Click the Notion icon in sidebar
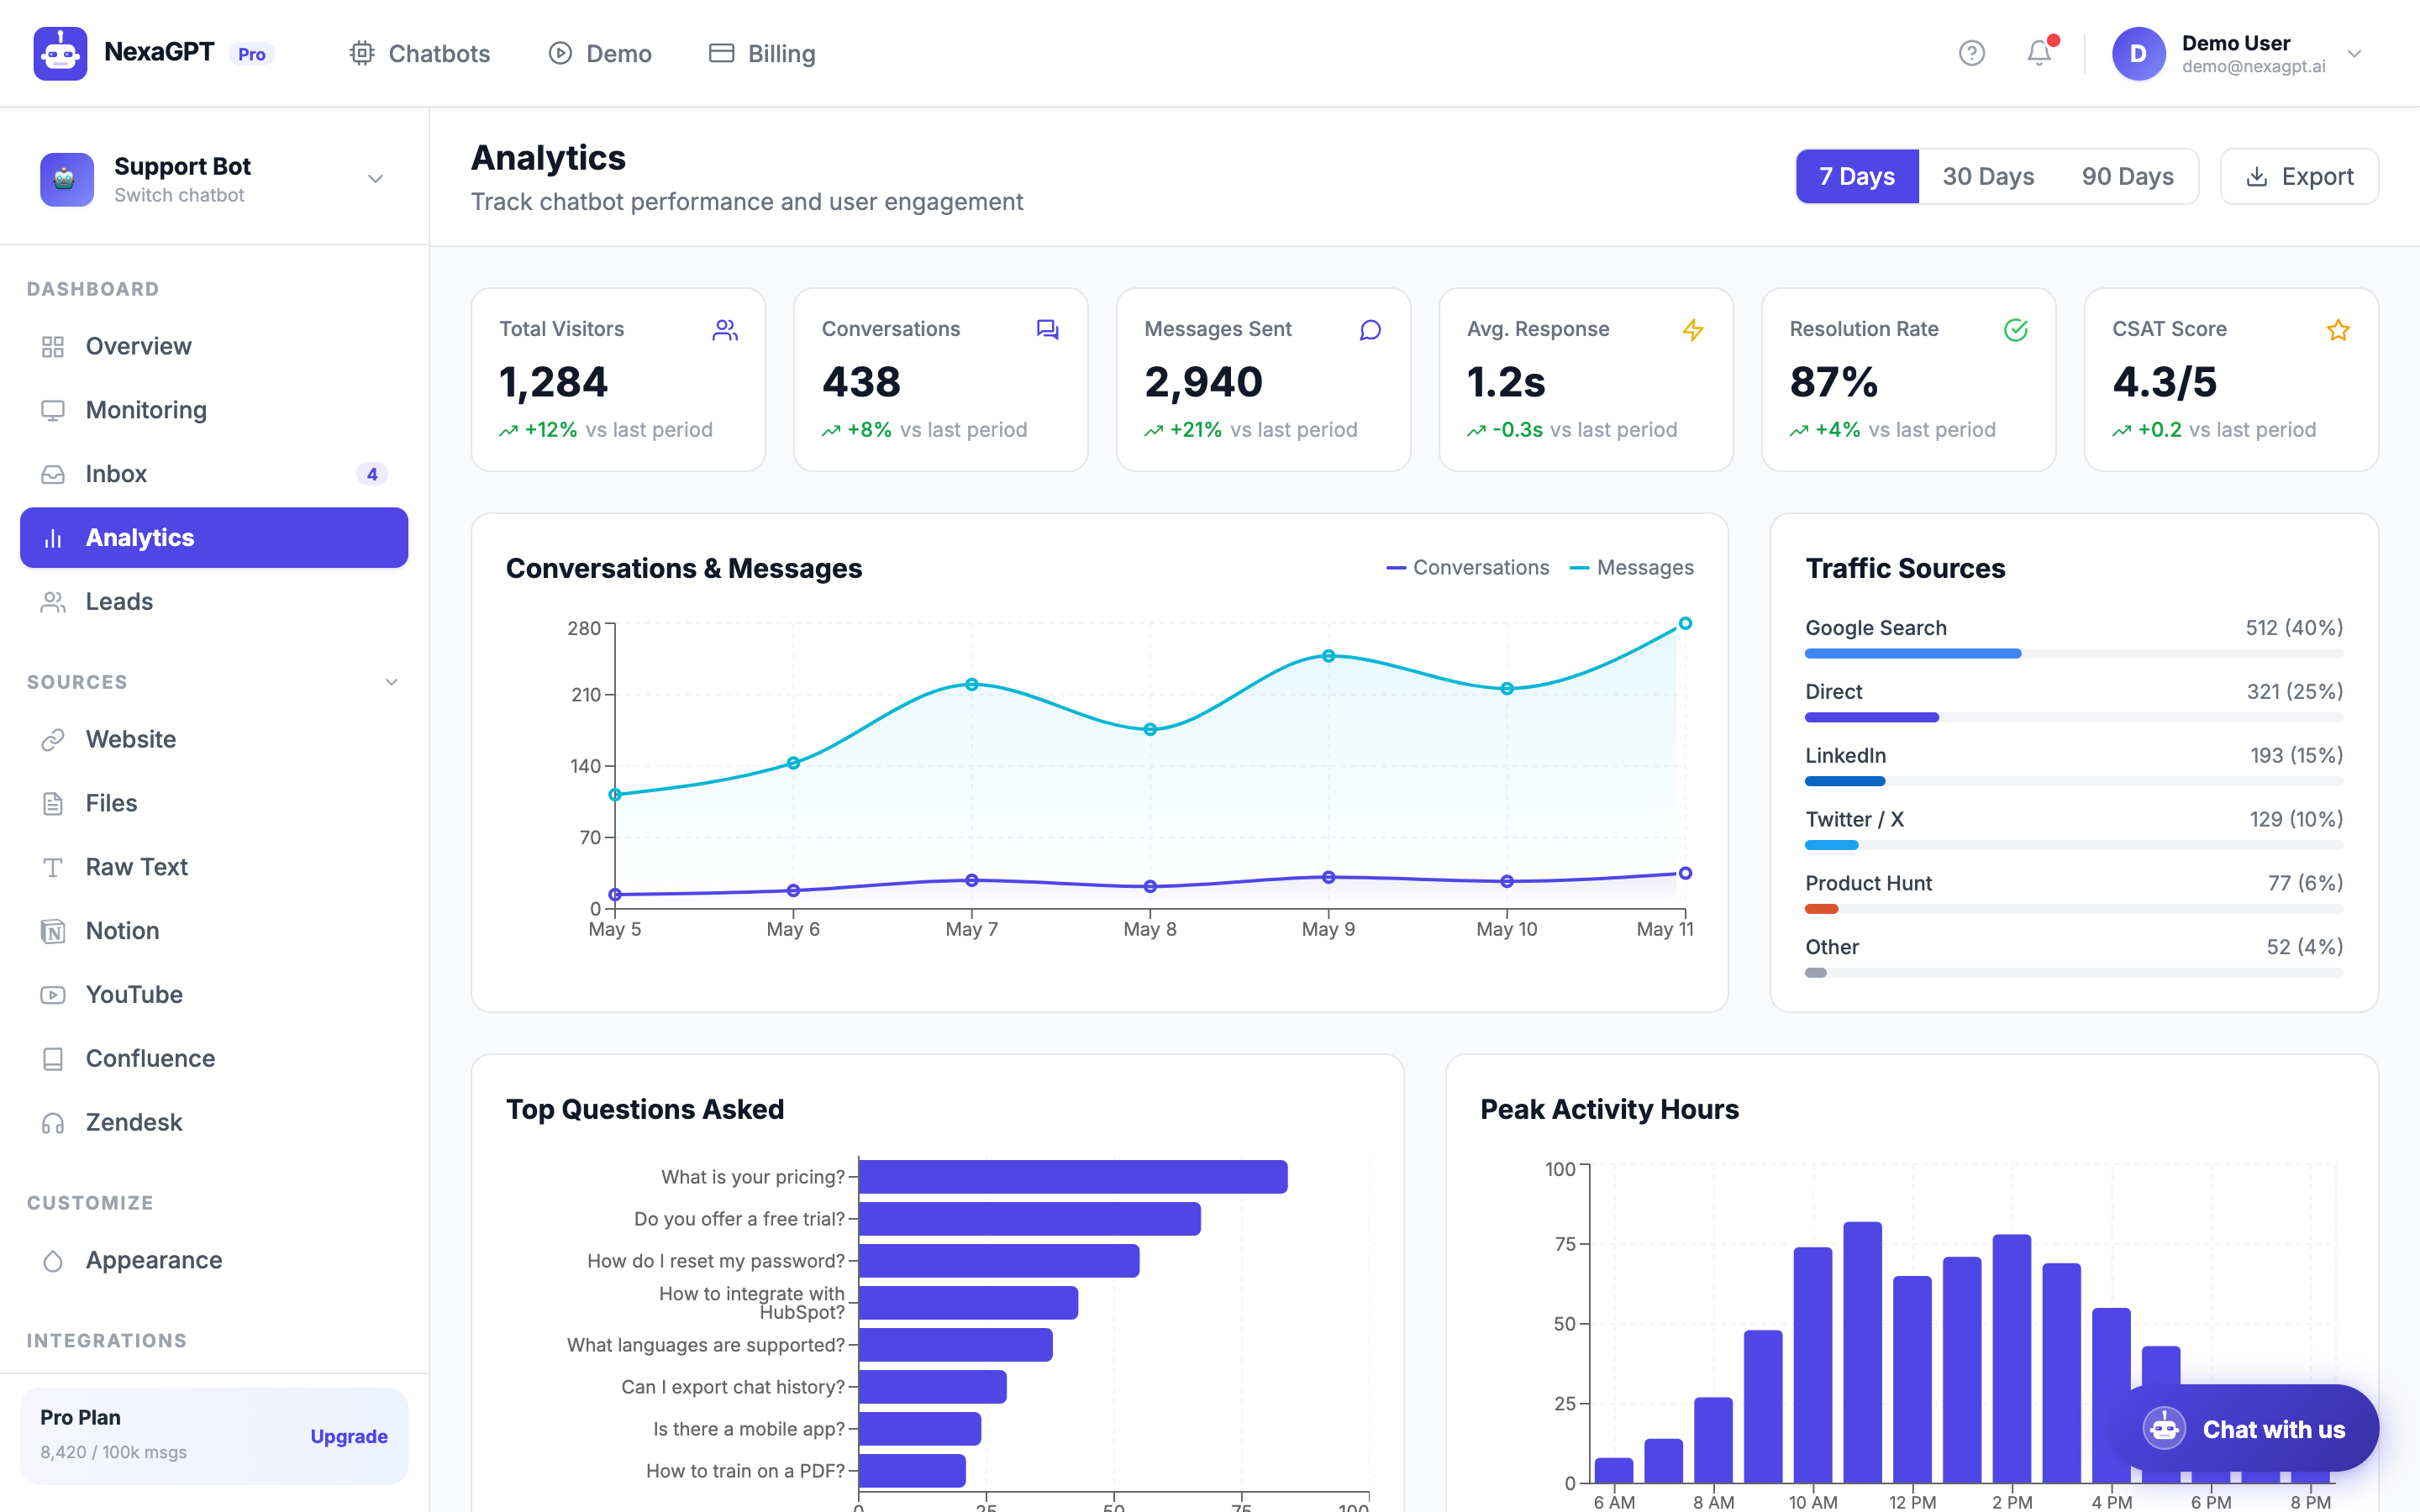The height and width of the screenshot is (1512, 2420). click(53, 932)
